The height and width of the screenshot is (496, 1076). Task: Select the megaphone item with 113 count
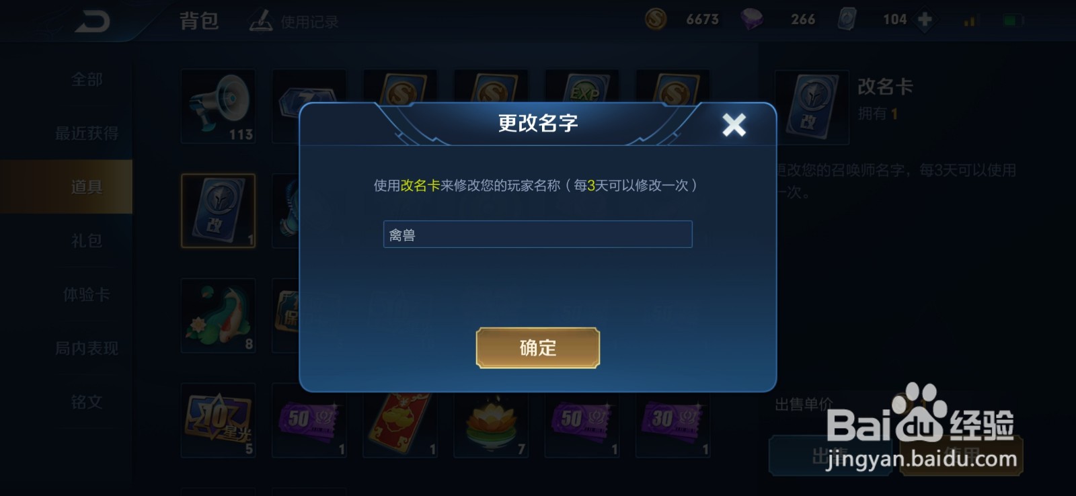[x=218, y=106]
